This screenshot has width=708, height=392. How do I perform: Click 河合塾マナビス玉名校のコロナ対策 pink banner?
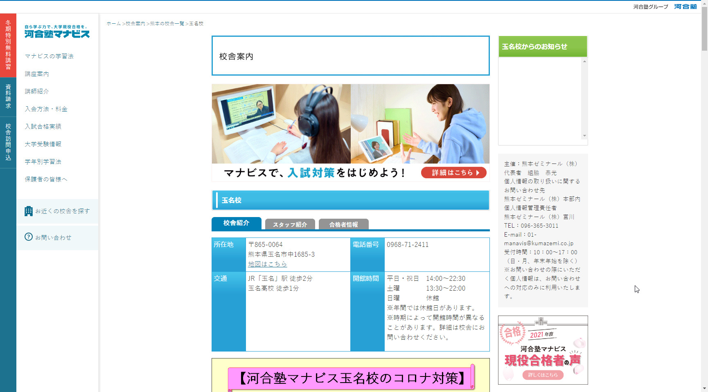(x=351, y=378)
